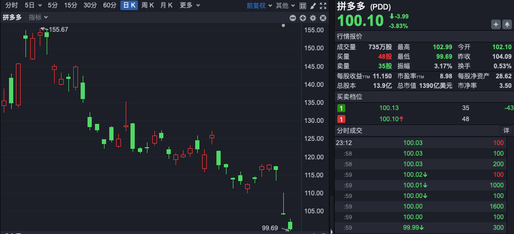Viewport: 514px width, 234px height.
Task: Switch to 分时 intraday tab
Action: point(12,5)
